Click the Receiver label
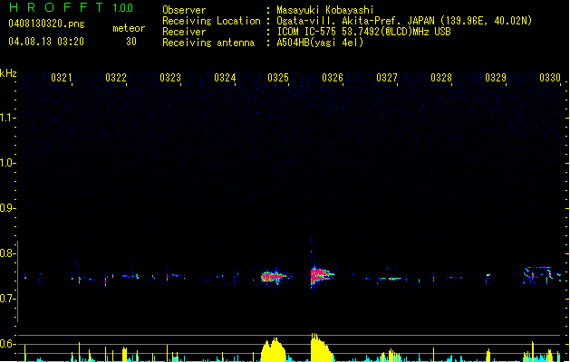570x362 pixels. point(184,32)
